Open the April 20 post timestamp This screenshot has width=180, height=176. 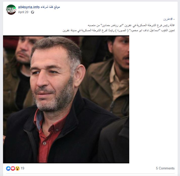click(23, 12)
